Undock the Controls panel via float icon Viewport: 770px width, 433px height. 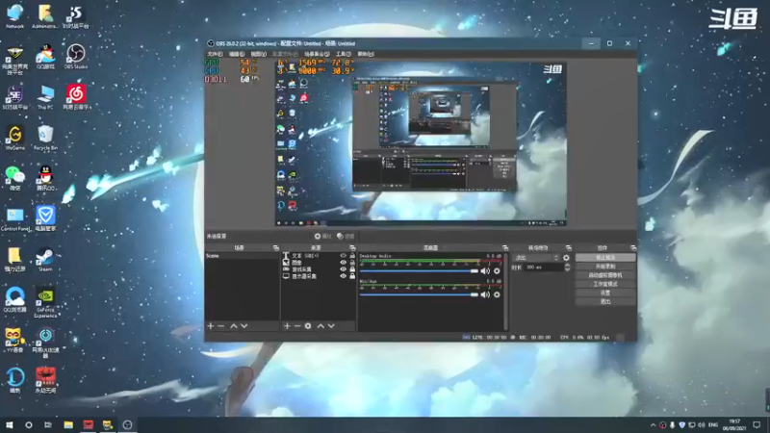[x=633, y=248]
